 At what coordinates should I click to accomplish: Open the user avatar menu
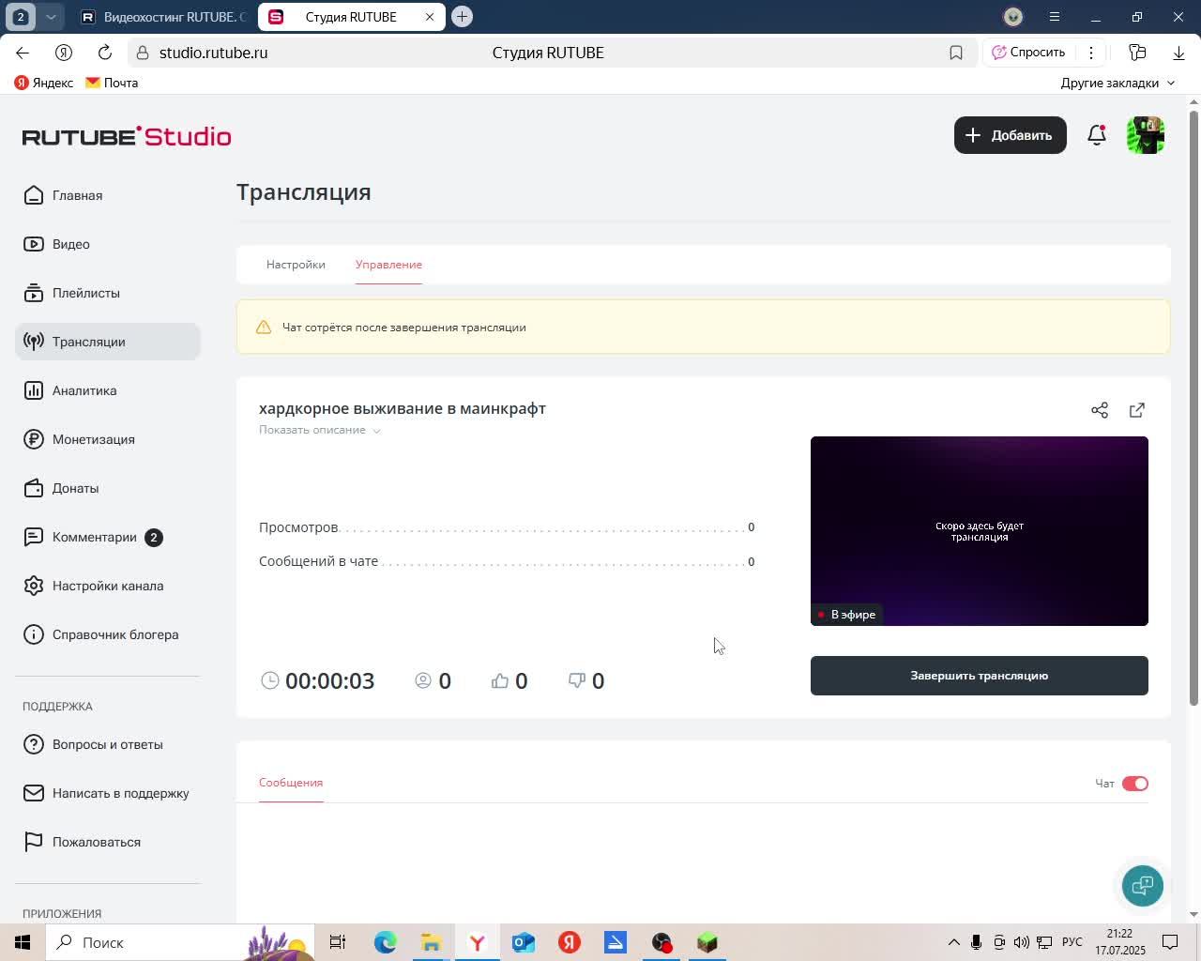pos(1146,135)
